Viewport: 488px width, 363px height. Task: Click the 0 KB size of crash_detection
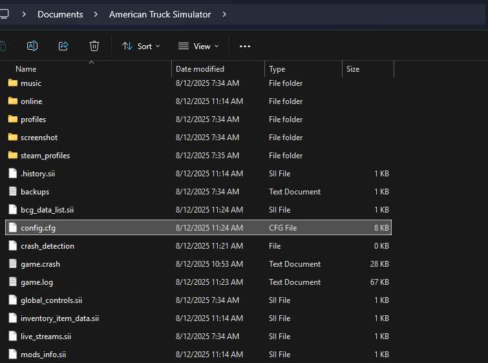tap(381, 246)
